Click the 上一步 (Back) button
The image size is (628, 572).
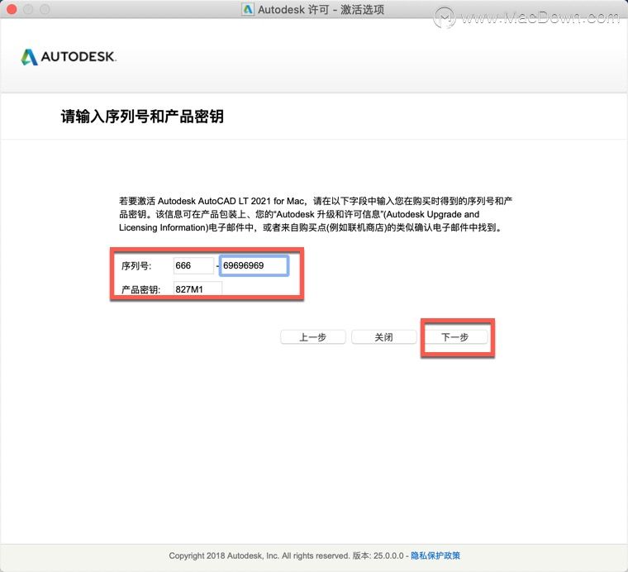click(313, 337)
